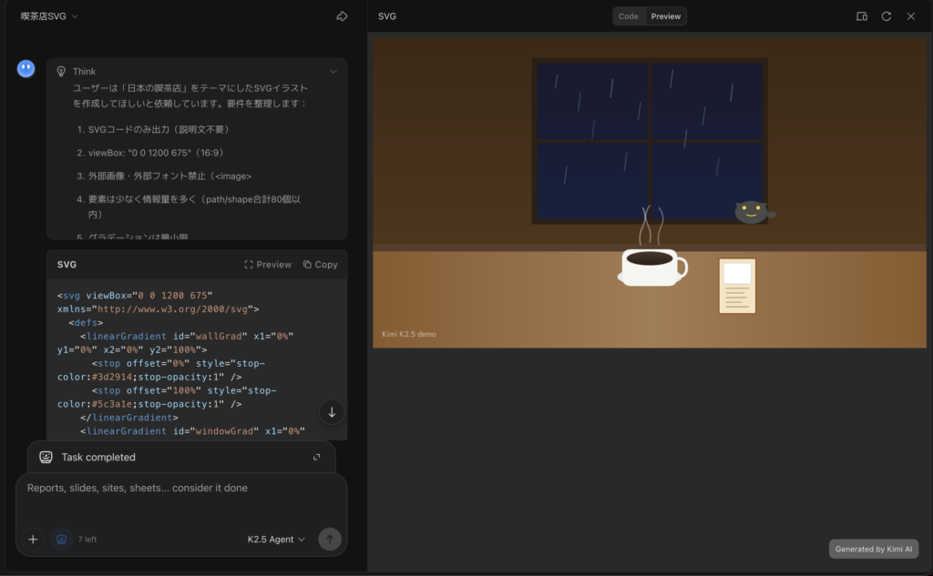
Task: Expand the Task completed panel
Action: click(x=317, y=458)
